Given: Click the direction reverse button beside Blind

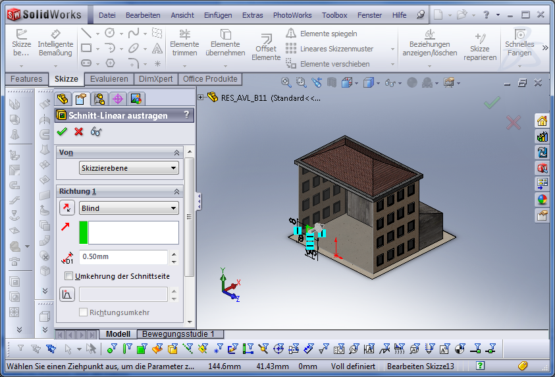Looking at the screenshot, I should (67, 208).
